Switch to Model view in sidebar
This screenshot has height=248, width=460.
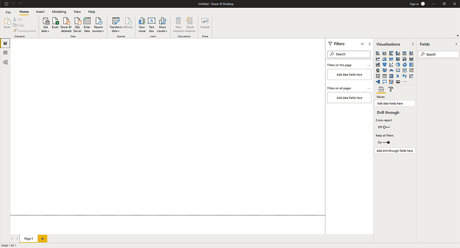5,62
